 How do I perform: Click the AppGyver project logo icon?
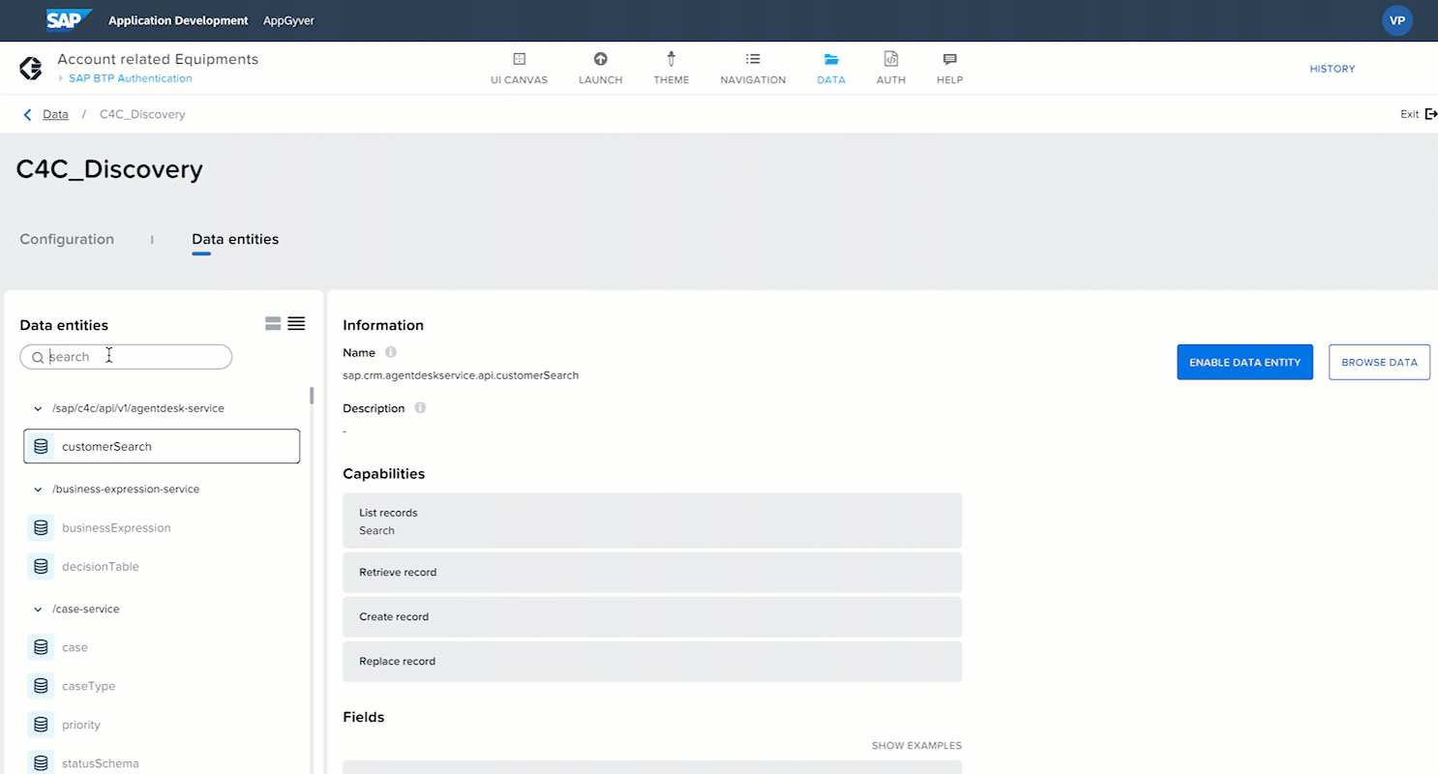(x=31, y=68)
